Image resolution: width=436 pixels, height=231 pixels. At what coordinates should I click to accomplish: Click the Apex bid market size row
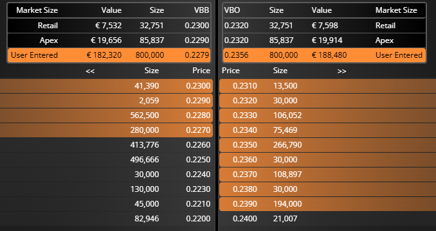click(x=109, y=40)
